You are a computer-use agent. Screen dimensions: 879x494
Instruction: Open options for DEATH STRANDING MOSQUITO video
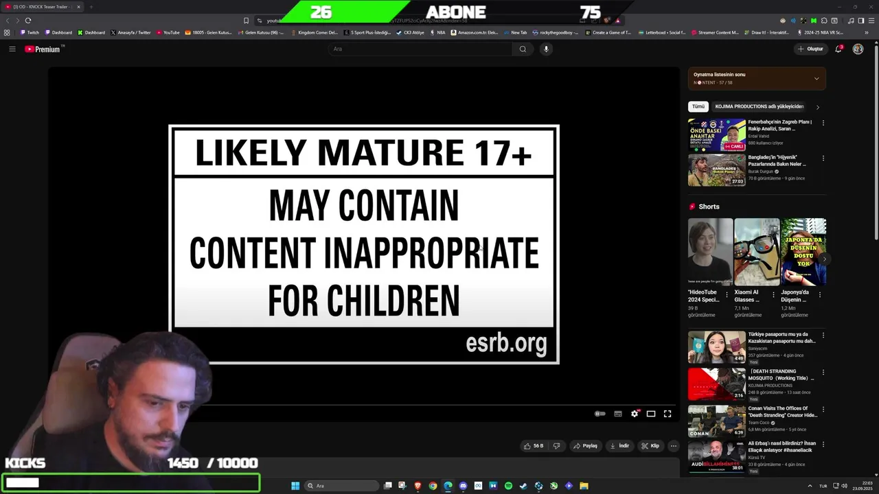click(x=823, y=373)
